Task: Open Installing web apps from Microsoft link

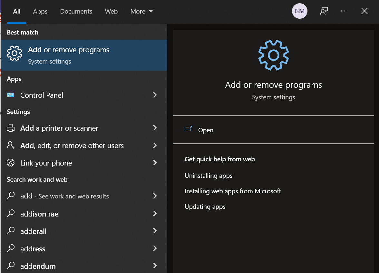Action: (x=233, y=191)
